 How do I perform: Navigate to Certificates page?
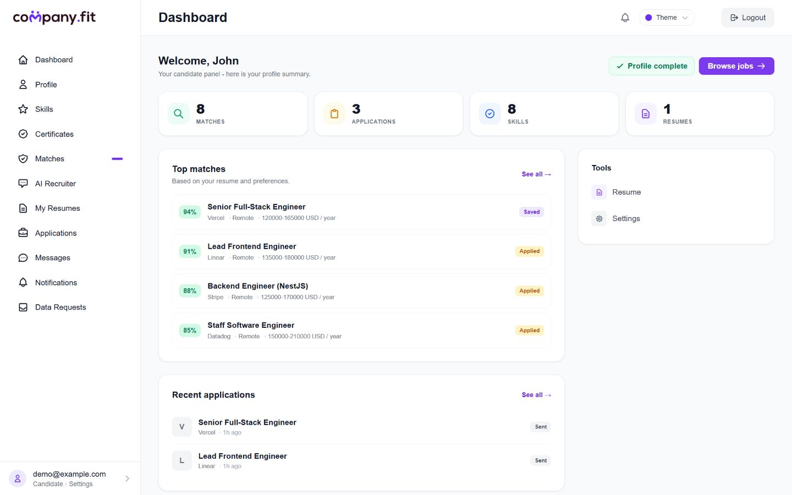click(x=70, y=134)
